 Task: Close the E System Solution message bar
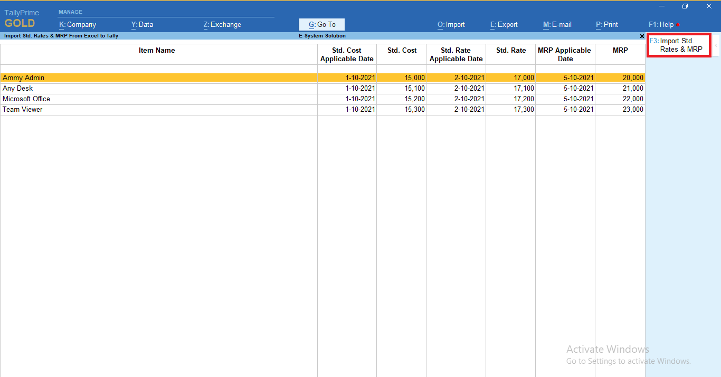[642, 36]
